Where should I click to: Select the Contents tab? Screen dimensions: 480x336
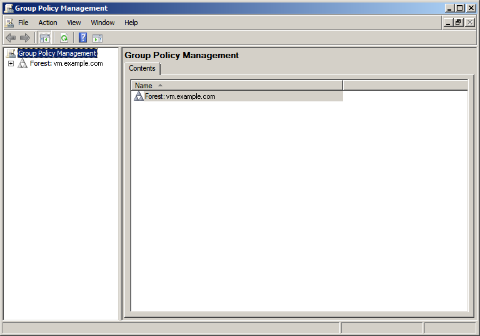click(x=142, y=68)
